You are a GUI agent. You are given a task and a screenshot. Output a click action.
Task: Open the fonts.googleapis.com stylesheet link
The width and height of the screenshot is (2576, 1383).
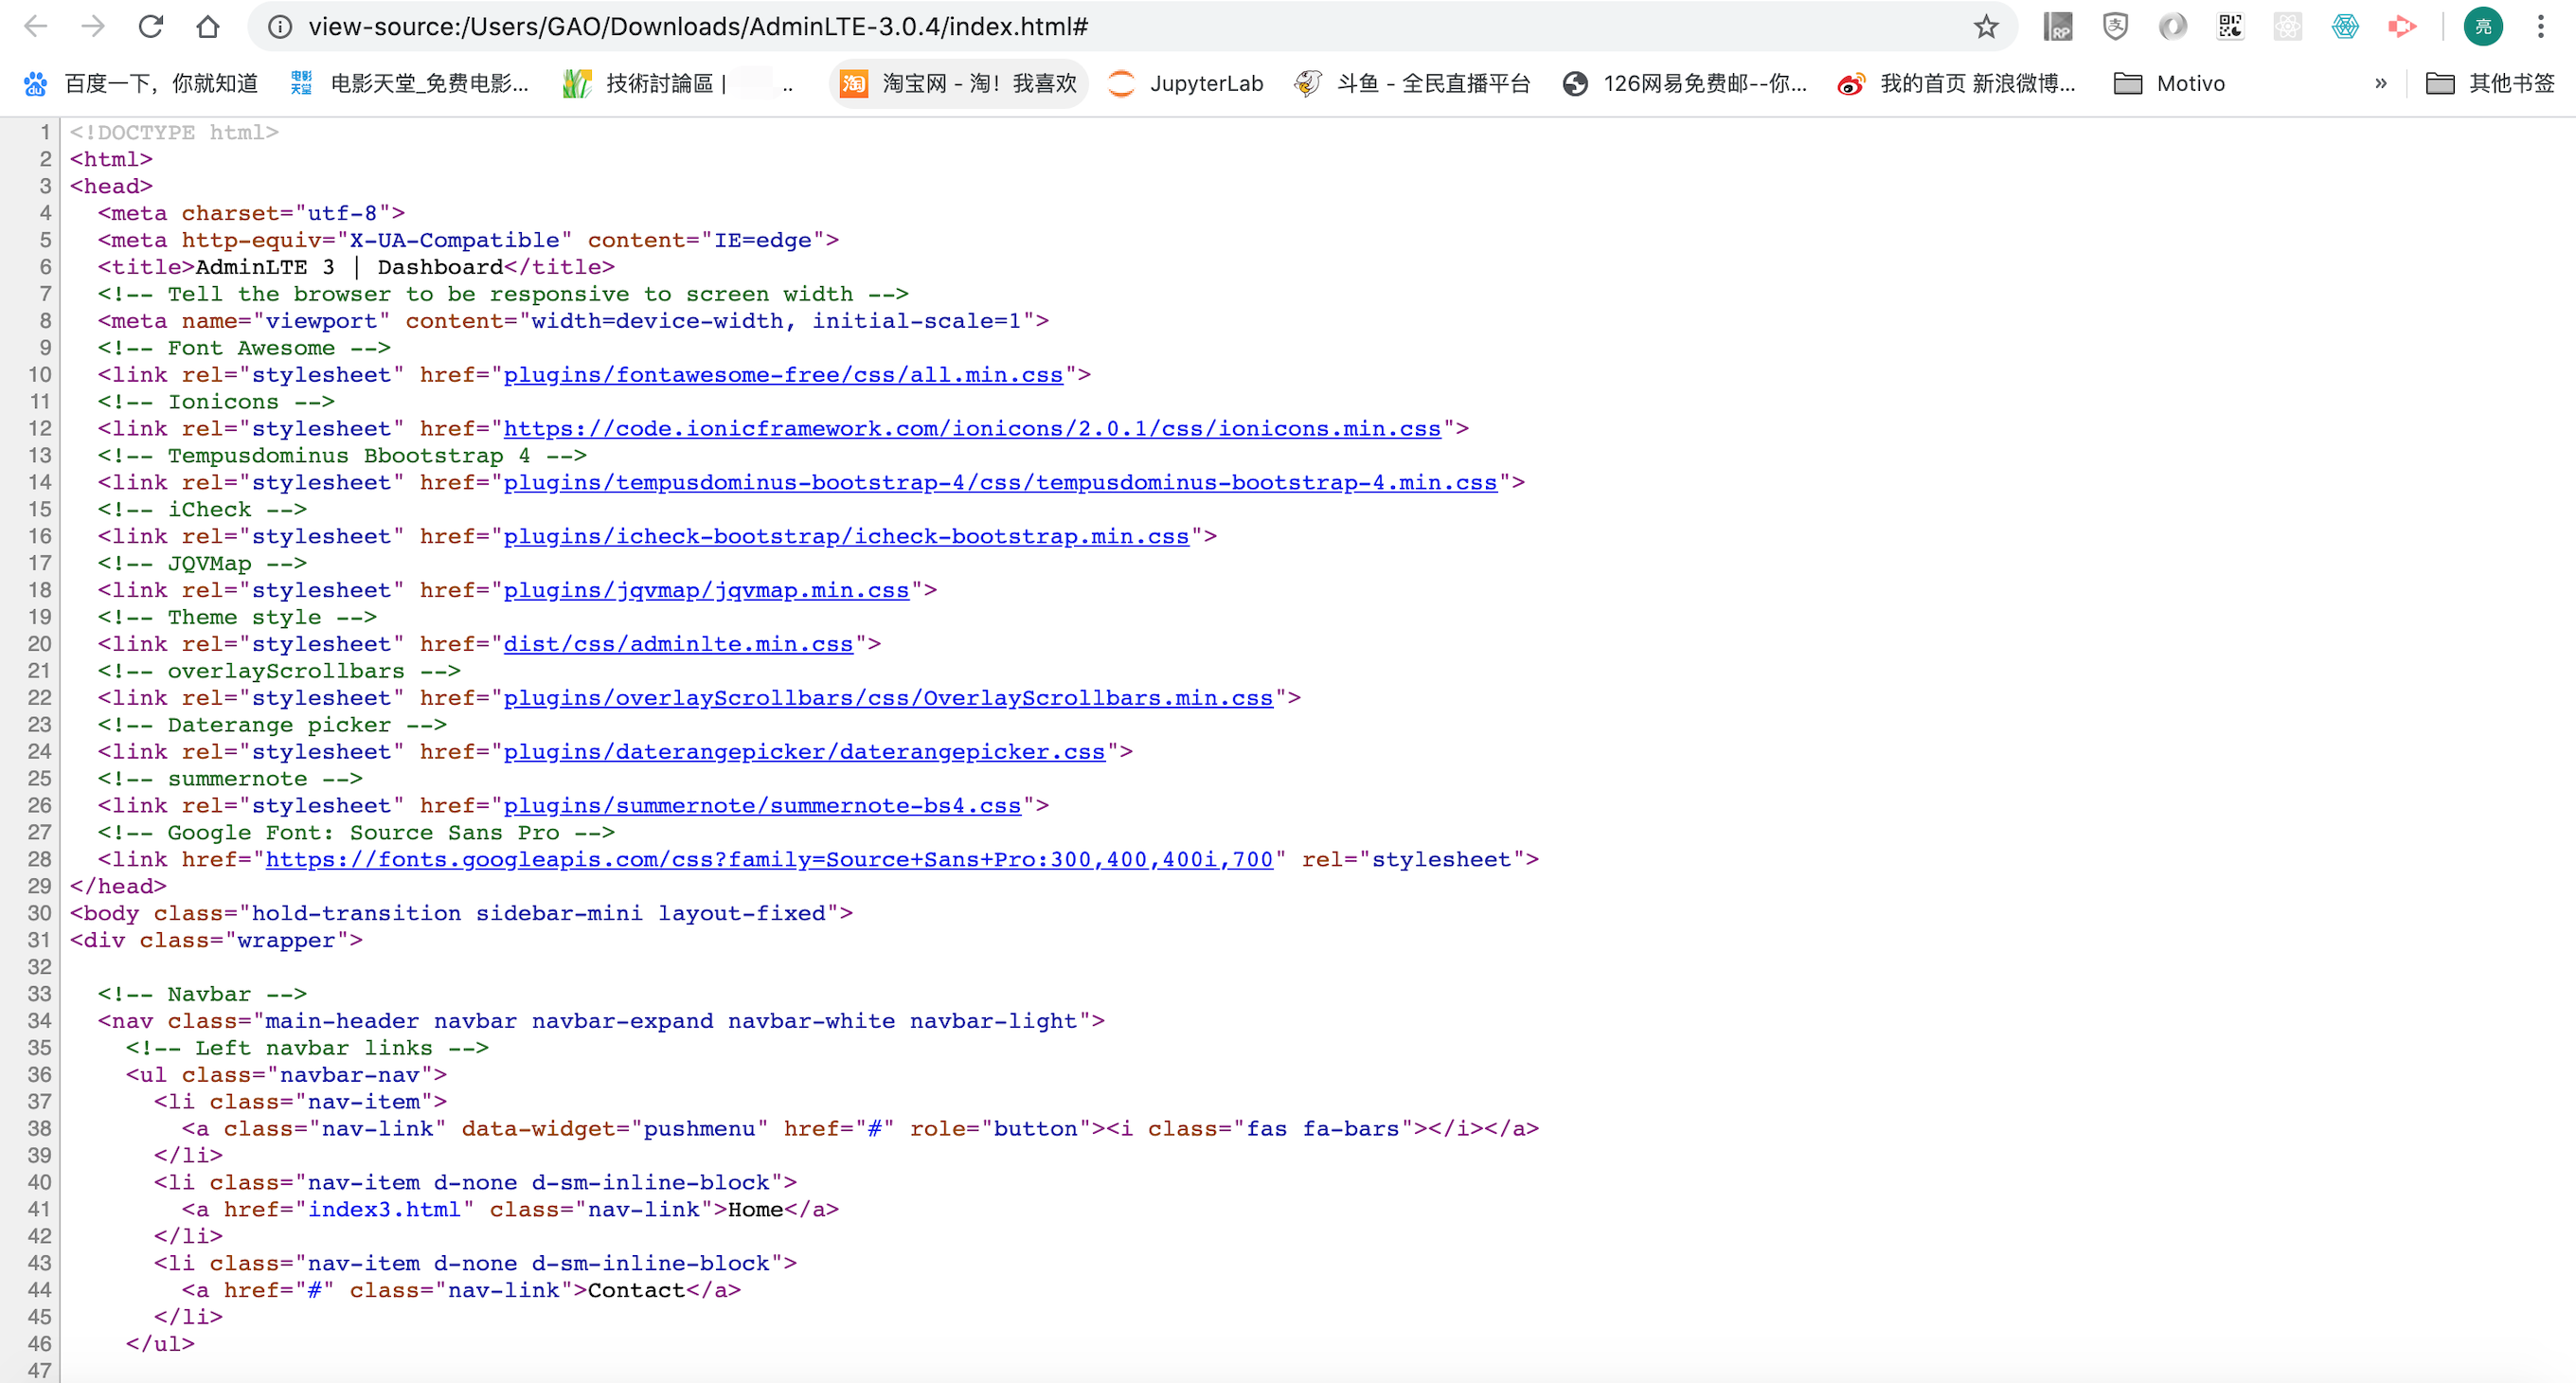point(768,860)
